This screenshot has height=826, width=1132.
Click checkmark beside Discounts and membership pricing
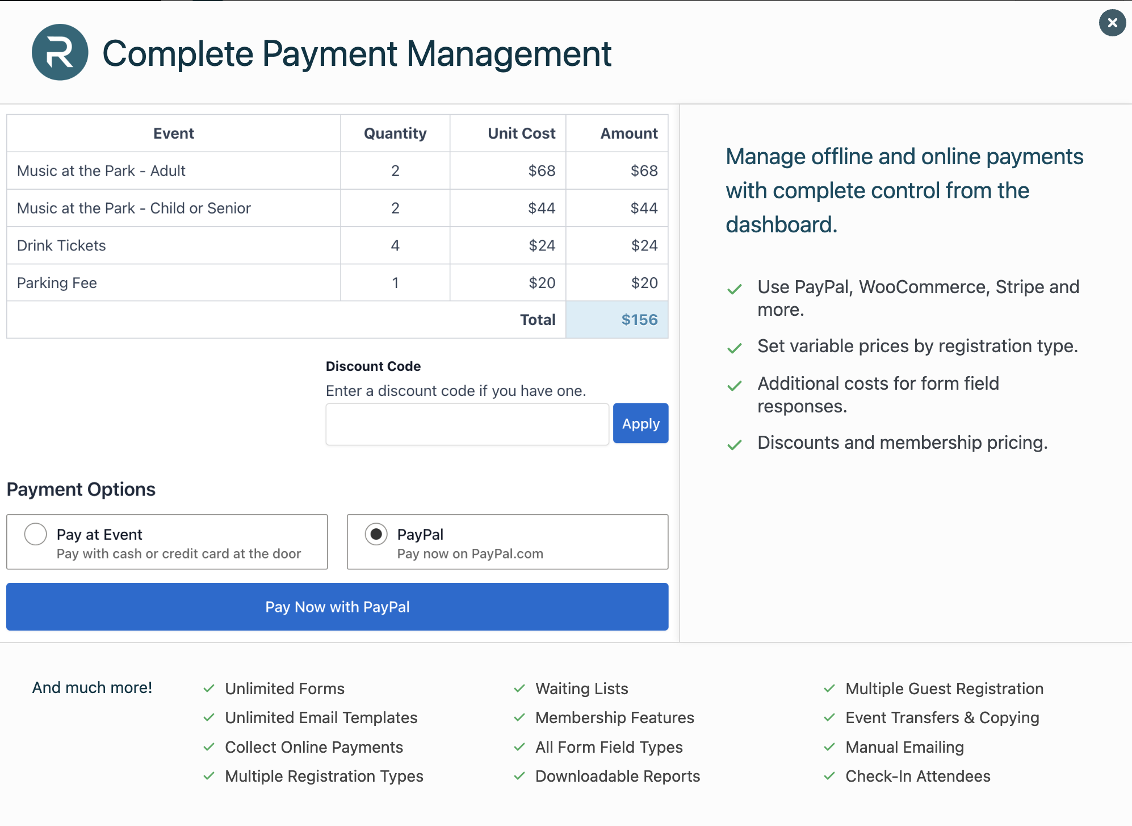(x=734, y=444)
